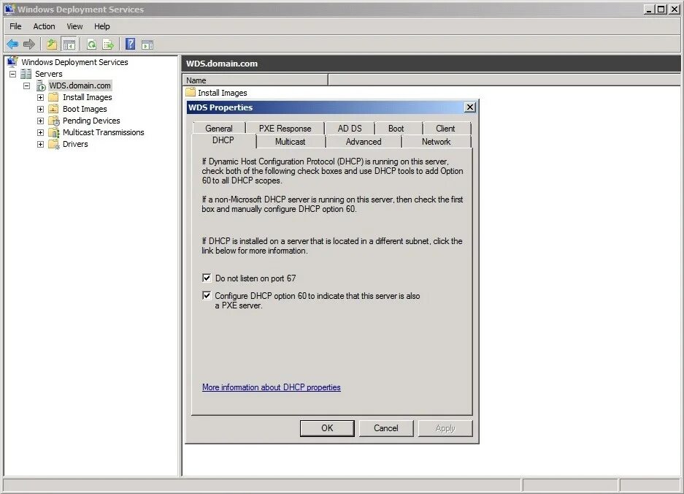Switch to the PXE Response tab
This screenshot has height=494, width=684.
285,129
